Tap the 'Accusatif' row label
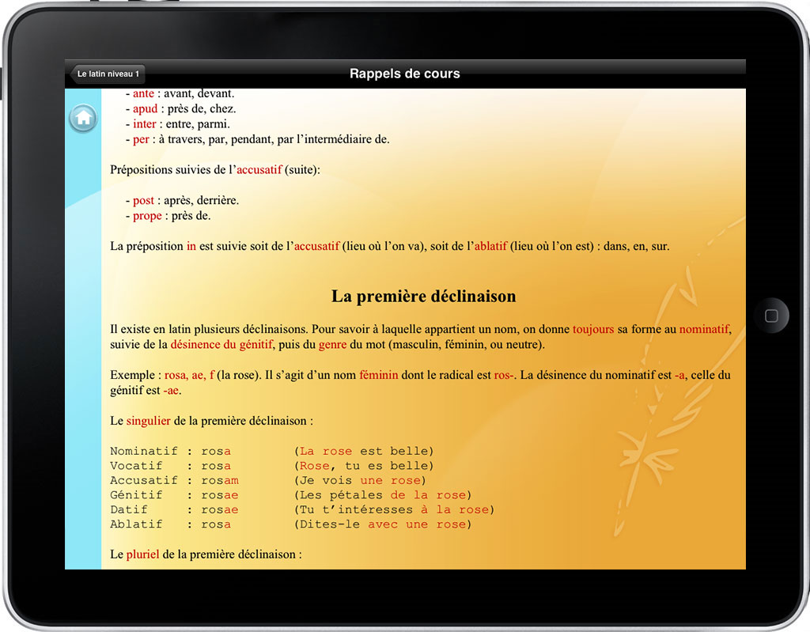 click(144, 480)
